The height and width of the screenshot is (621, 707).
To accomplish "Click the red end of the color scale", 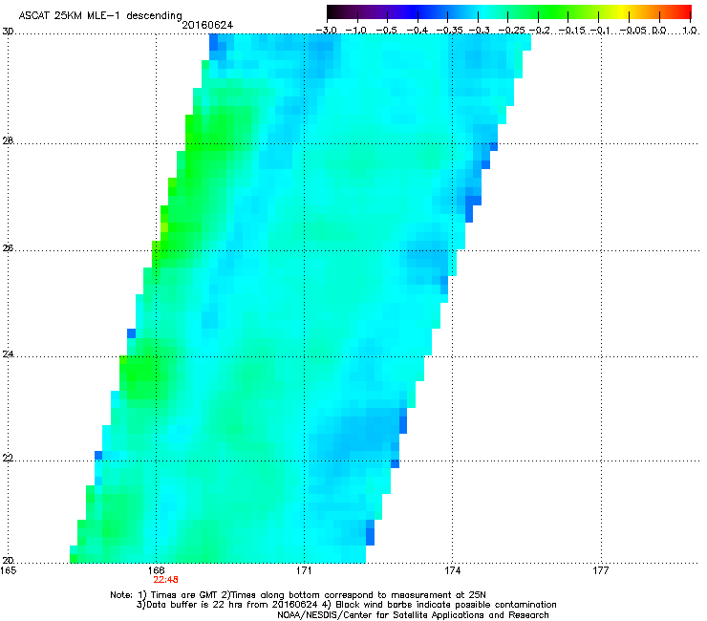I will point(683,11).
